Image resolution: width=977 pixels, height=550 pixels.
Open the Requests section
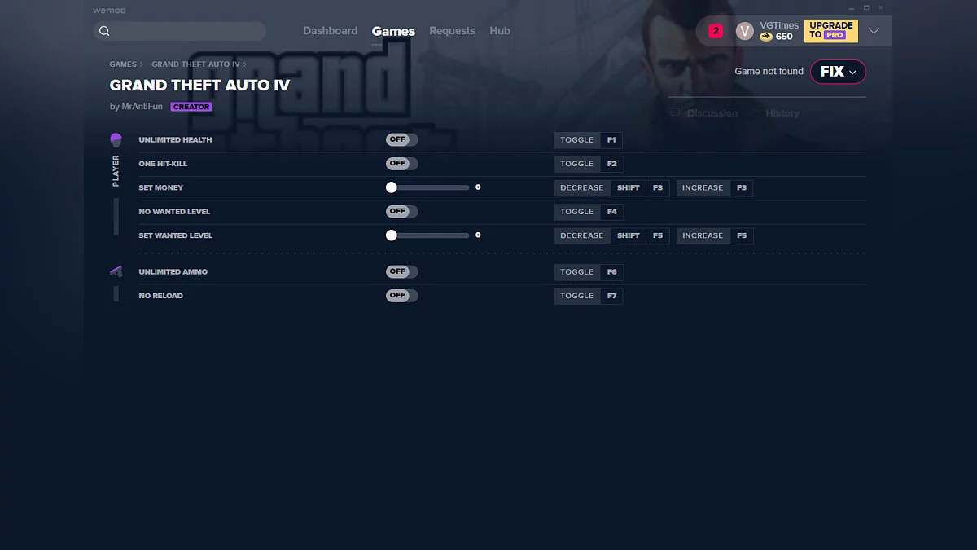click(452, 30)
